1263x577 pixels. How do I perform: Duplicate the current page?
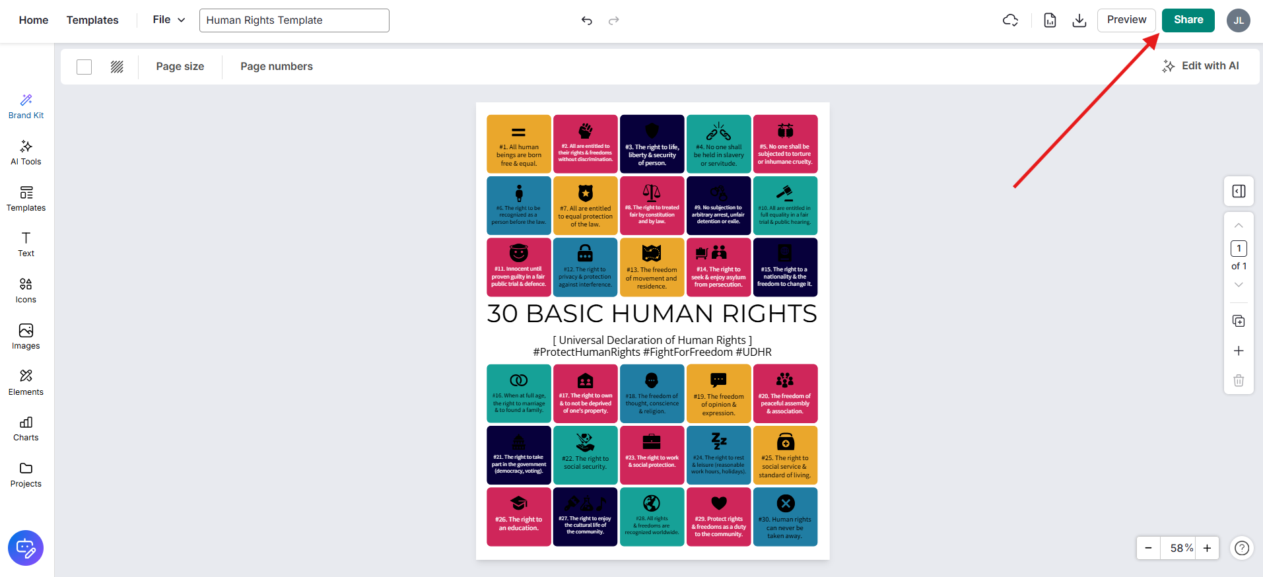(1239, 321)
